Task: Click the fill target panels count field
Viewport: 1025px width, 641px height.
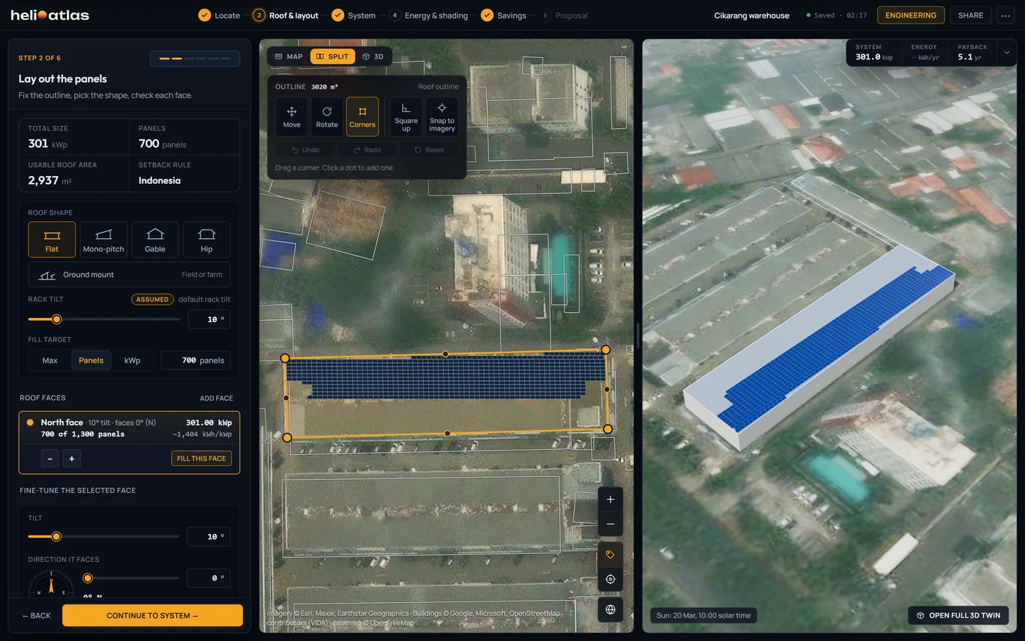Action: (x=195, y=360)
